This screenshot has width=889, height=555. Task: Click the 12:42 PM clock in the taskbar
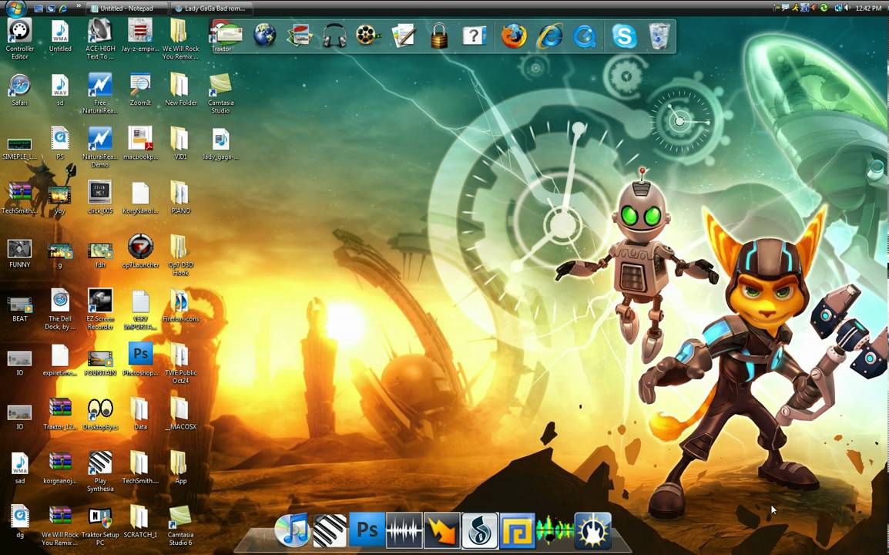(x=868, y=8)
